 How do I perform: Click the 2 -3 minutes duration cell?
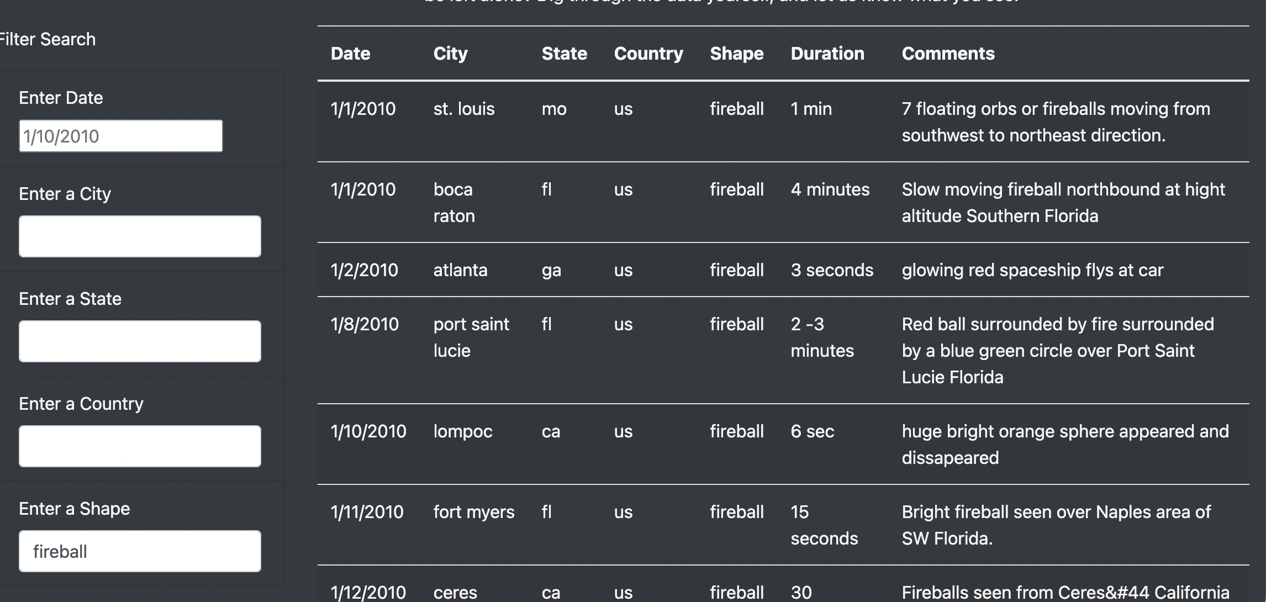coord(822,337)
